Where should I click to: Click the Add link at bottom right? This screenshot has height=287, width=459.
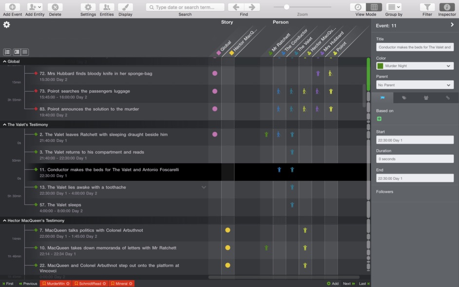tap(333, 283)
